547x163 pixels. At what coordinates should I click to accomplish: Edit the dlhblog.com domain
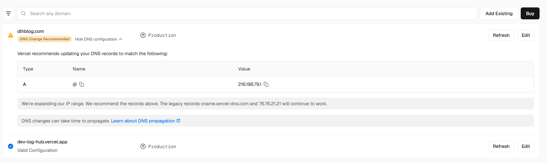tap(526, 35)
